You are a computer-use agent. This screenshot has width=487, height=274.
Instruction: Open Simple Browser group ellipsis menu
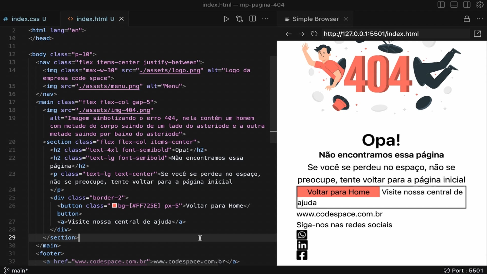[x=480, y=19]
